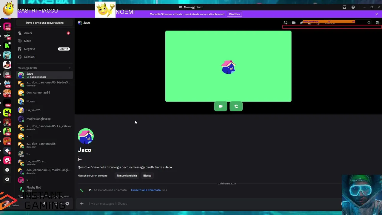Open the Flashy Bot direct message
The width and height of the screenshot is (382, 215).
[44, 189]
